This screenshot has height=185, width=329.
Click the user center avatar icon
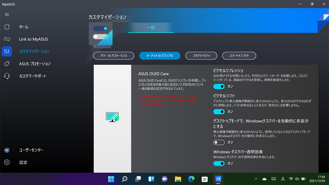(7, 150)
